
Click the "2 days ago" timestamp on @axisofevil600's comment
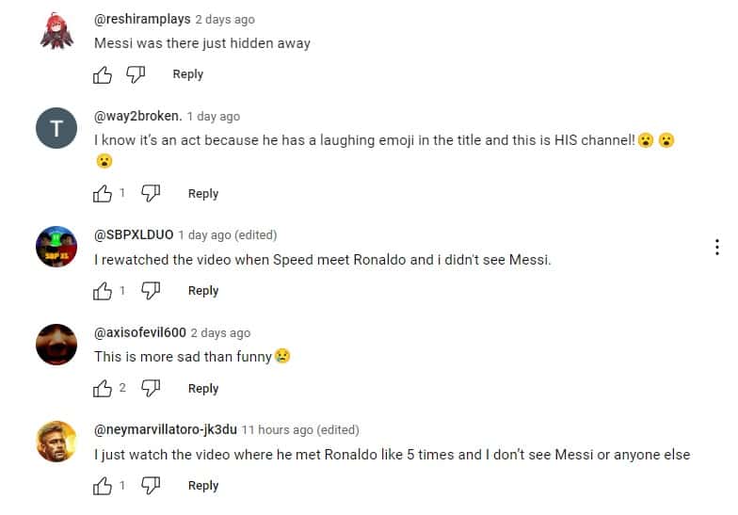(x=220, y=332)
